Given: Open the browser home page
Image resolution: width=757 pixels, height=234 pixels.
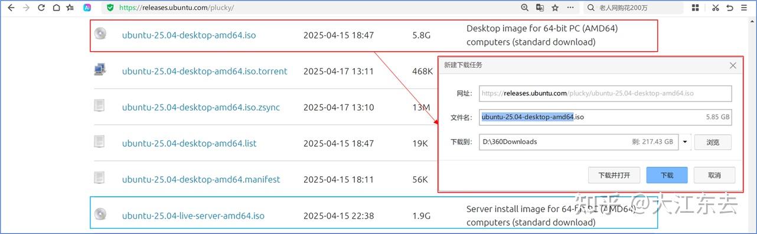Looking at the screenshot, I should 56,8.
